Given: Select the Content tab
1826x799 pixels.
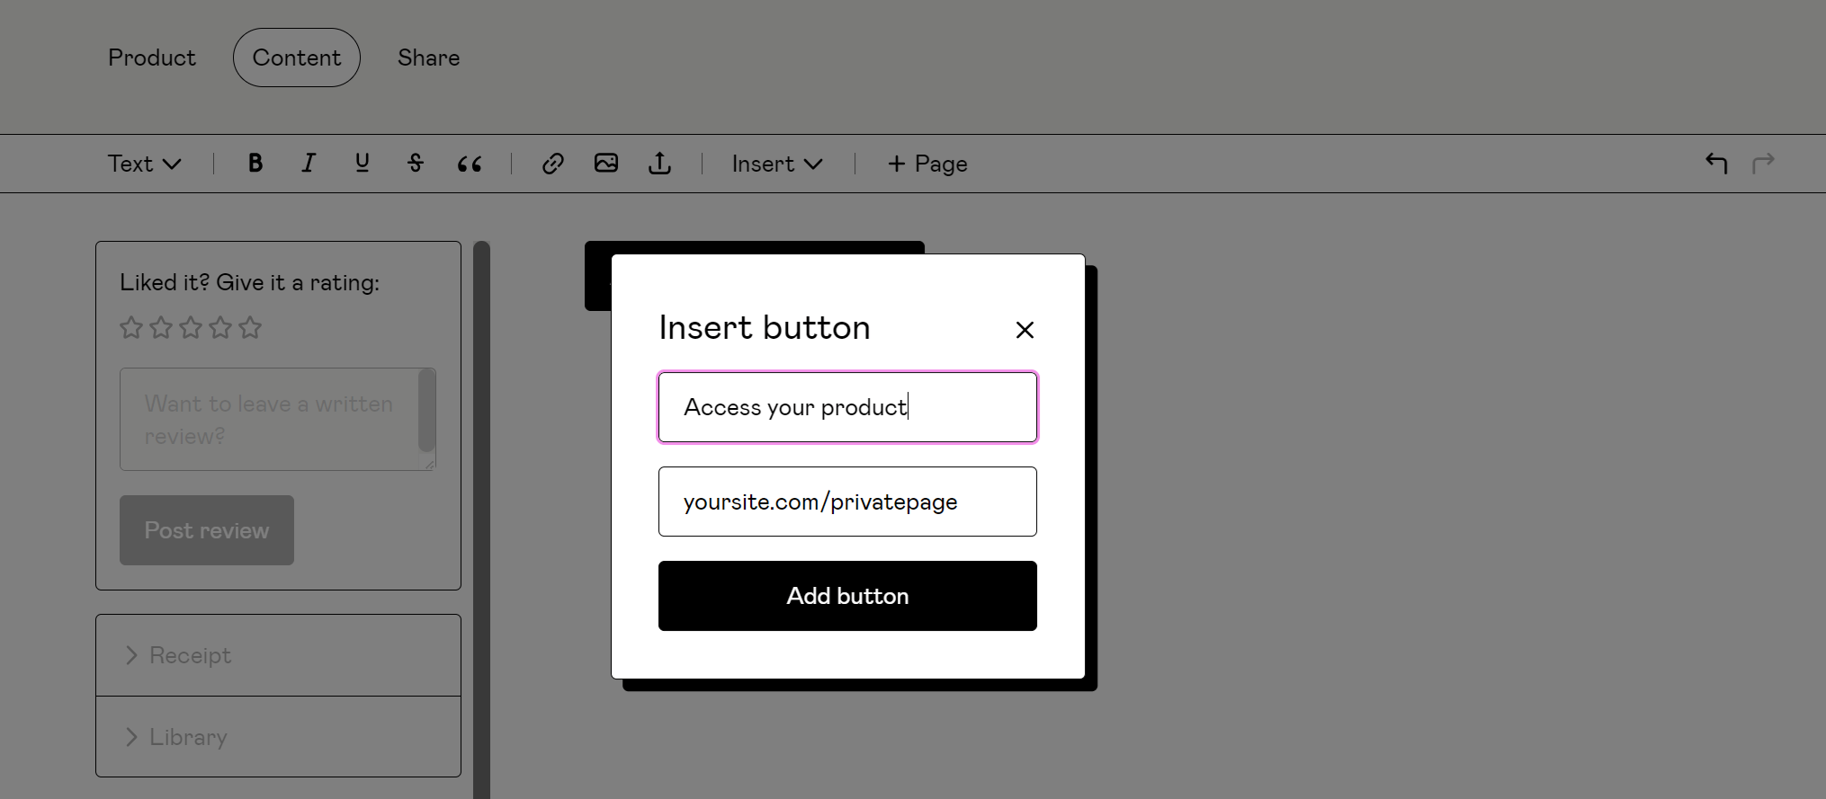Looking at the screenshot, I should 297,58.
